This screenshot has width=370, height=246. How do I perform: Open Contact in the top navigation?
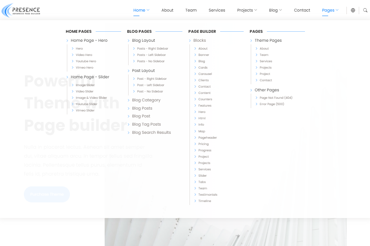tap(302, 10)
